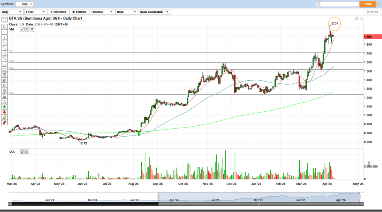Click the fullscreen expand chart icon

click(4, 20)
